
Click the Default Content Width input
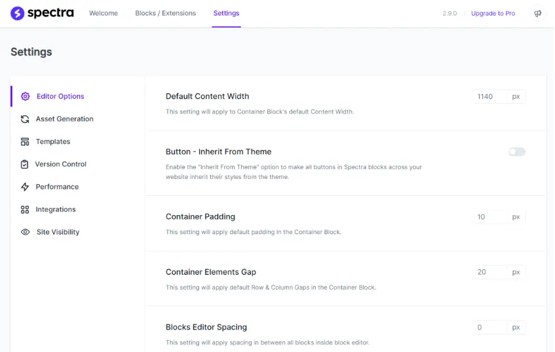coord(490,96)
